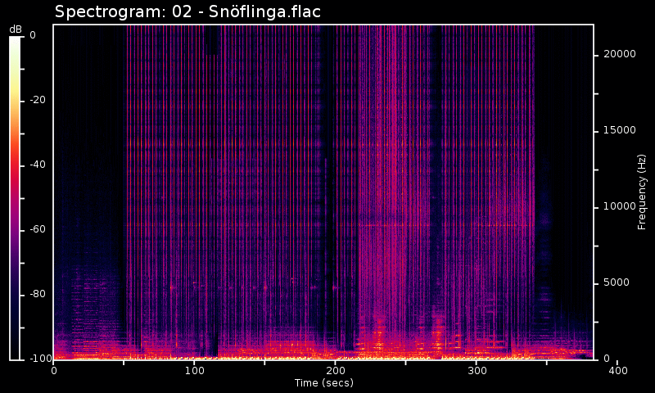Click the "Time (secs)" axis label
The width and height of the screenshot is (655, 393).
coord(323,383)
